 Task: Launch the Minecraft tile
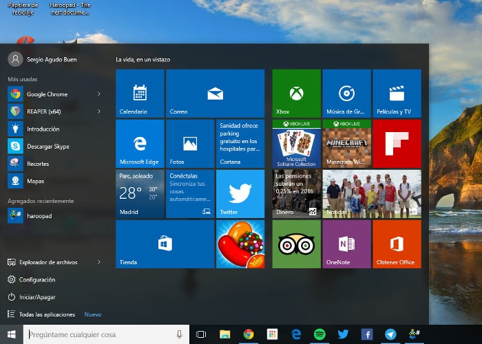[x=347, y=143]
